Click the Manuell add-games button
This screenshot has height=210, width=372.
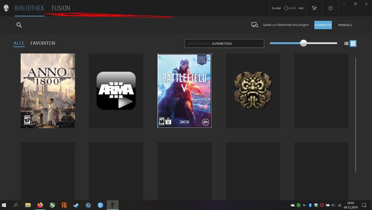[x=345, y=25]
